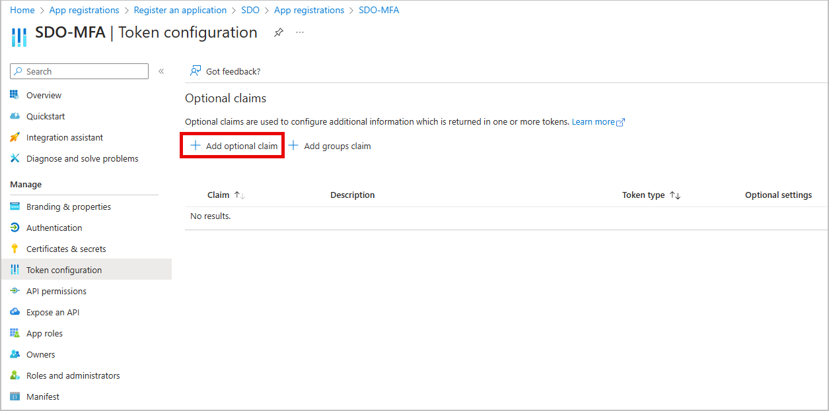Image resolution: width=829 pixels, height=411 pixels.
Task: Click into the sidebar Search field
Action: point(79,71)
